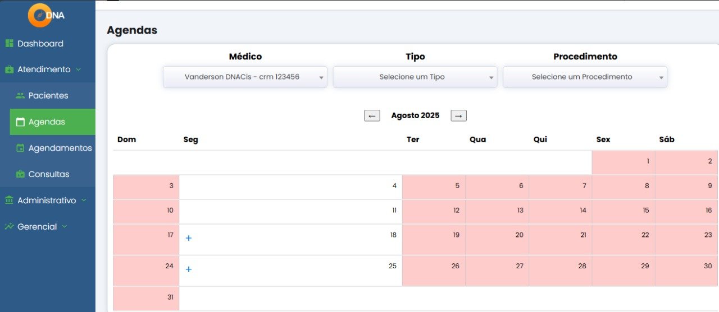The height and width of the screenshot is (312, 719).
Task: Collapse the Atendimento menu section
Action: tap(78, 69)
